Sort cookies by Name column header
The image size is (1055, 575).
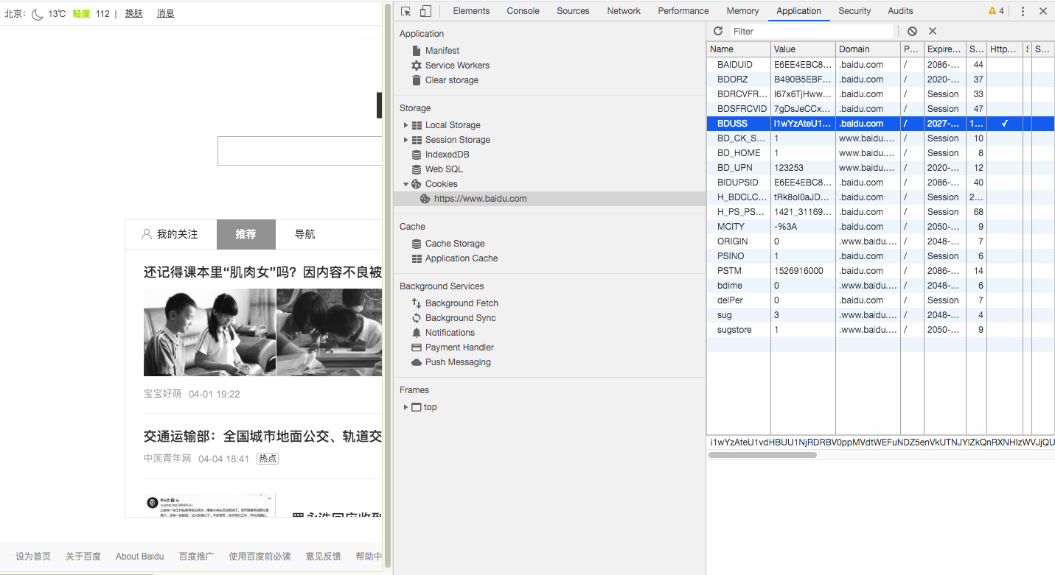(x=739, y=49)
